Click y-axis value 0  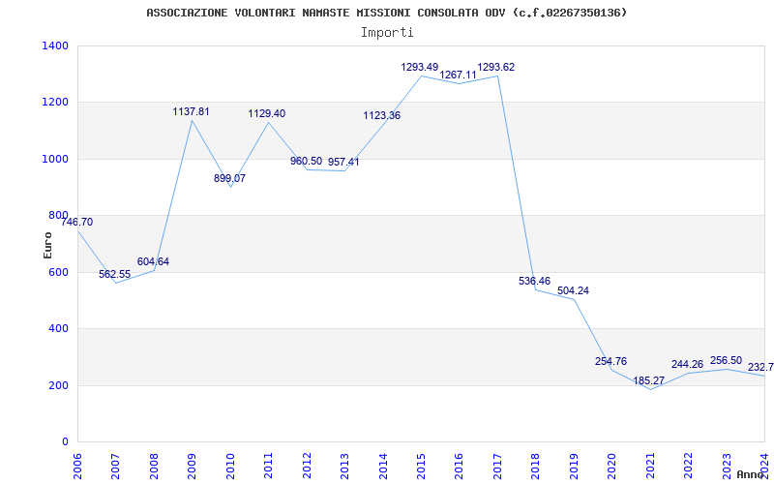(x=65, y=441)
